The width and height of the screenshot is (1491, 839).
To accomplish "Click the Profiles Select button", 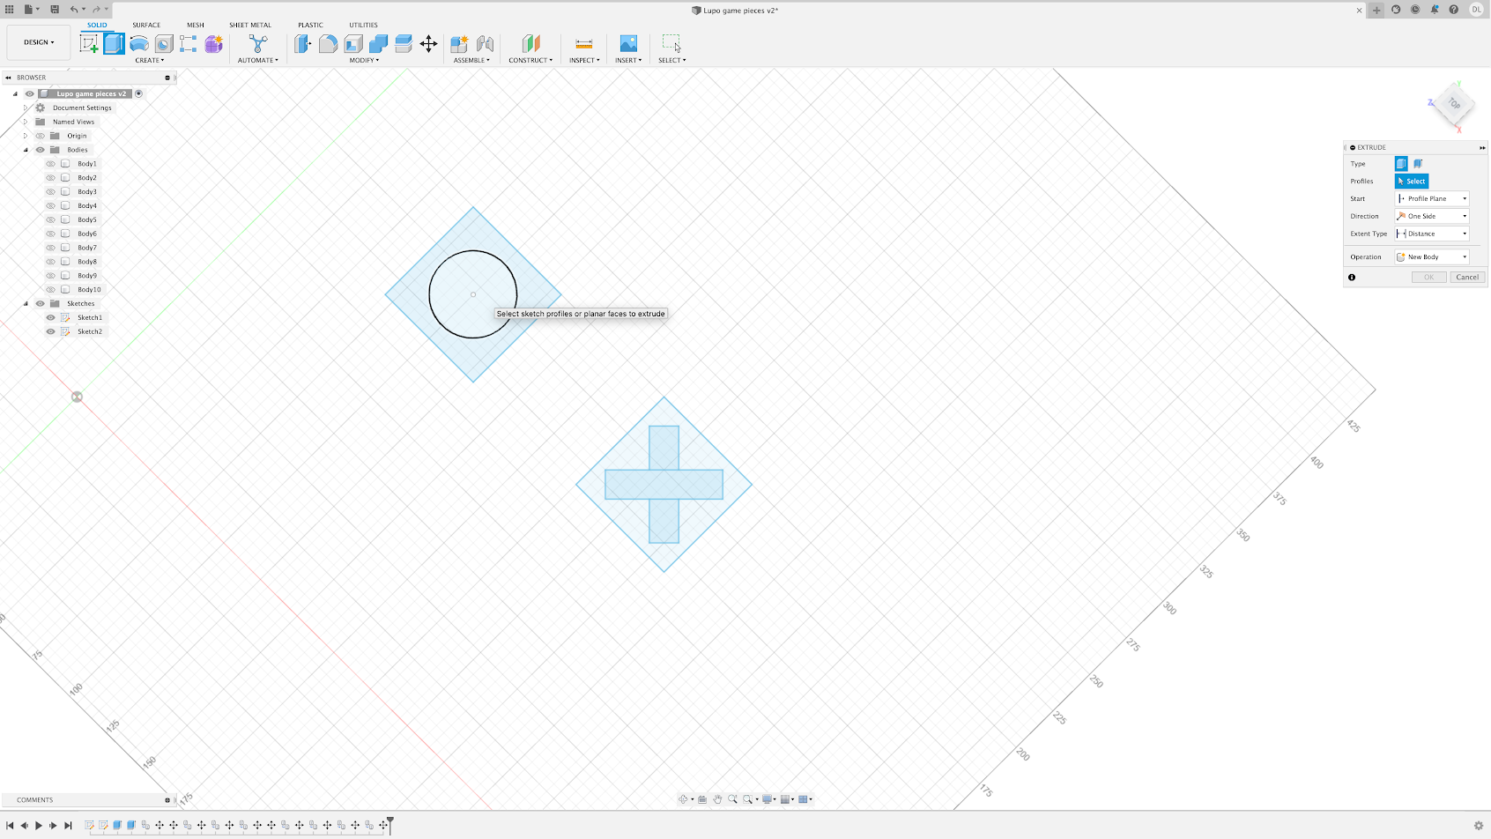I will point(1412,181).
